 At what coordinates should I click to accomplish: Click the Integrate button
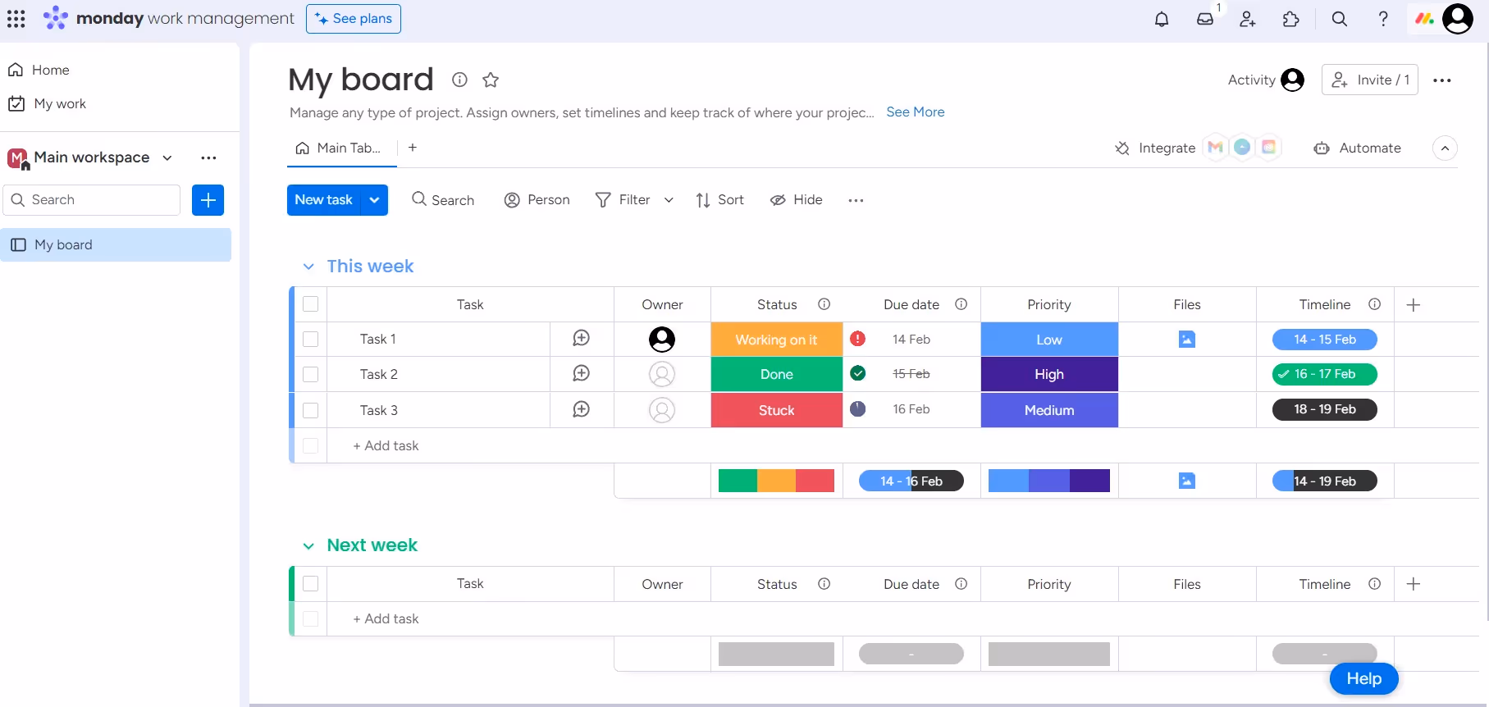coord(1155,148)
